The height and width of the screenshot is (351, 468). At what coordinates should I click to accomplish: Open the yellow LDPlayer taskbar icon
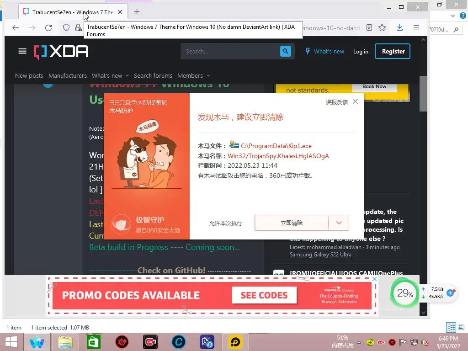pyautogui.click(x=235, y=342)
